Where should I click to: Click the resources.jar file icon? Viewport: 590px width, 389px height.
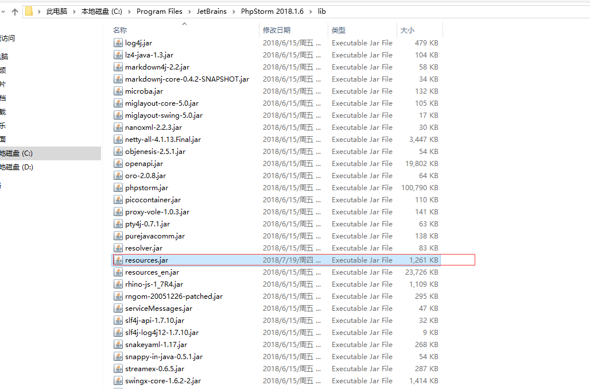pyautogui.click(x=118, y=260)
